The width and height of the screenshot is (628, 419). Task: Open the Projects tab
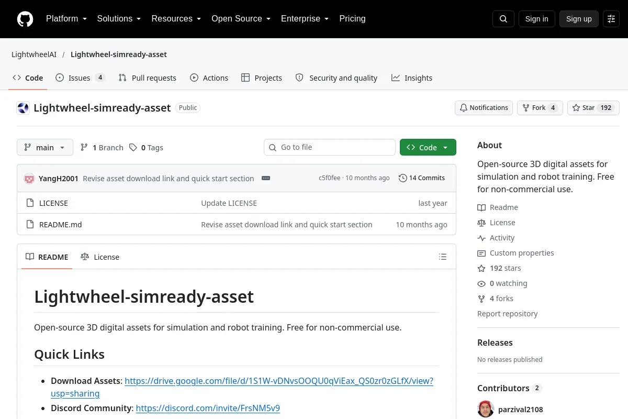pyautogui.click(x=262, y=78)
